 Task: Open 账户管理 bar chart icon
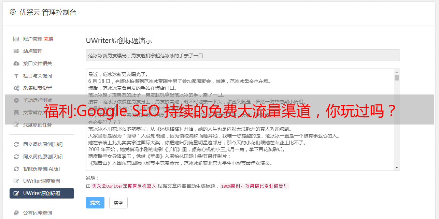click(x=16, y=39)
